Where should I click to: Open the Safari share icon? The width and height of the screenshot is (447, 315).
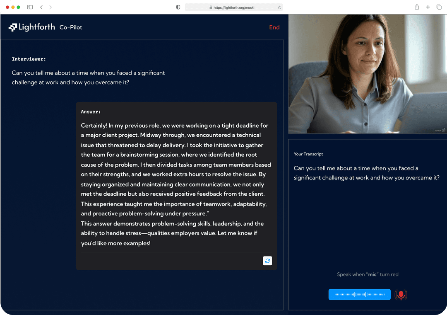tap(417, 7)
